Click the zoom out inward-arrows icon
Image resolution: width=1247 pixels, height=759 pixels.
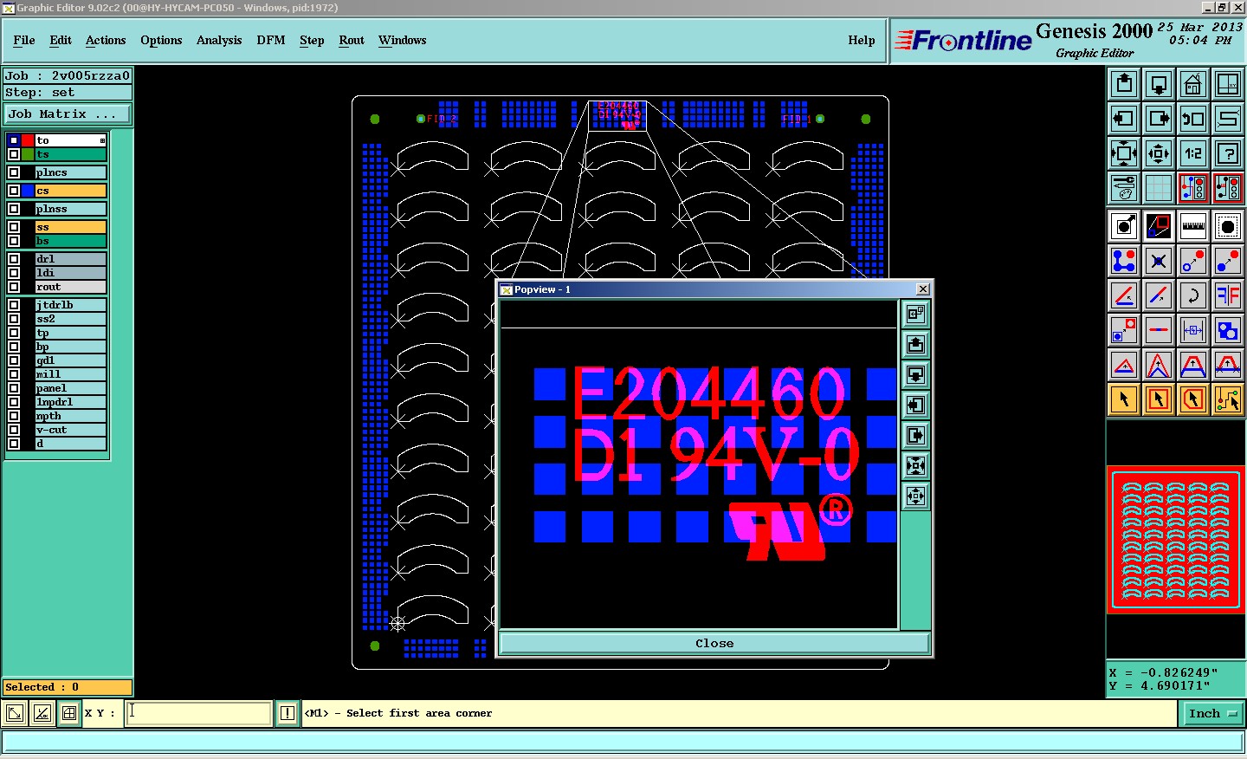[x=1159, y=153]
